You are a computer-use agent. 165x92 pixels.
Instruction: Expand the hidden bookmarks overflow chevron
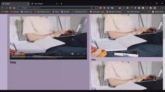(x=149, y=12)
